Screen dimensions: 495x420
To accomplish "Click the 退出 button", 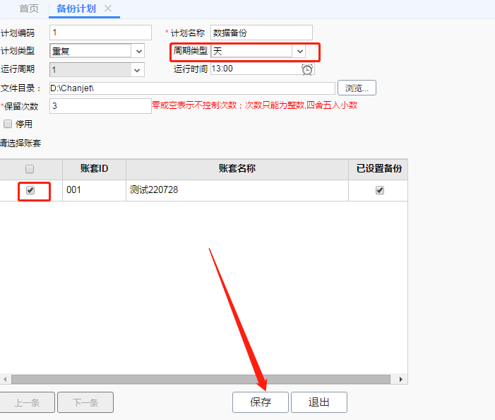I will pos(319,402).
